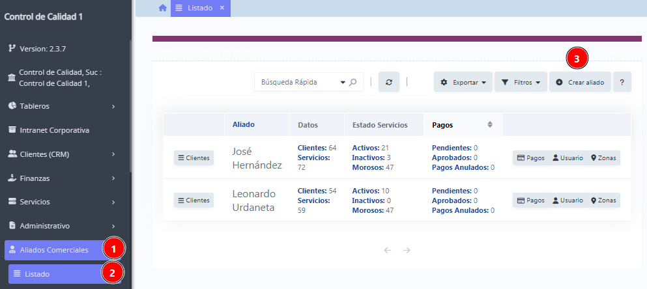Open Usuario for José Hernández

(568, 158)
